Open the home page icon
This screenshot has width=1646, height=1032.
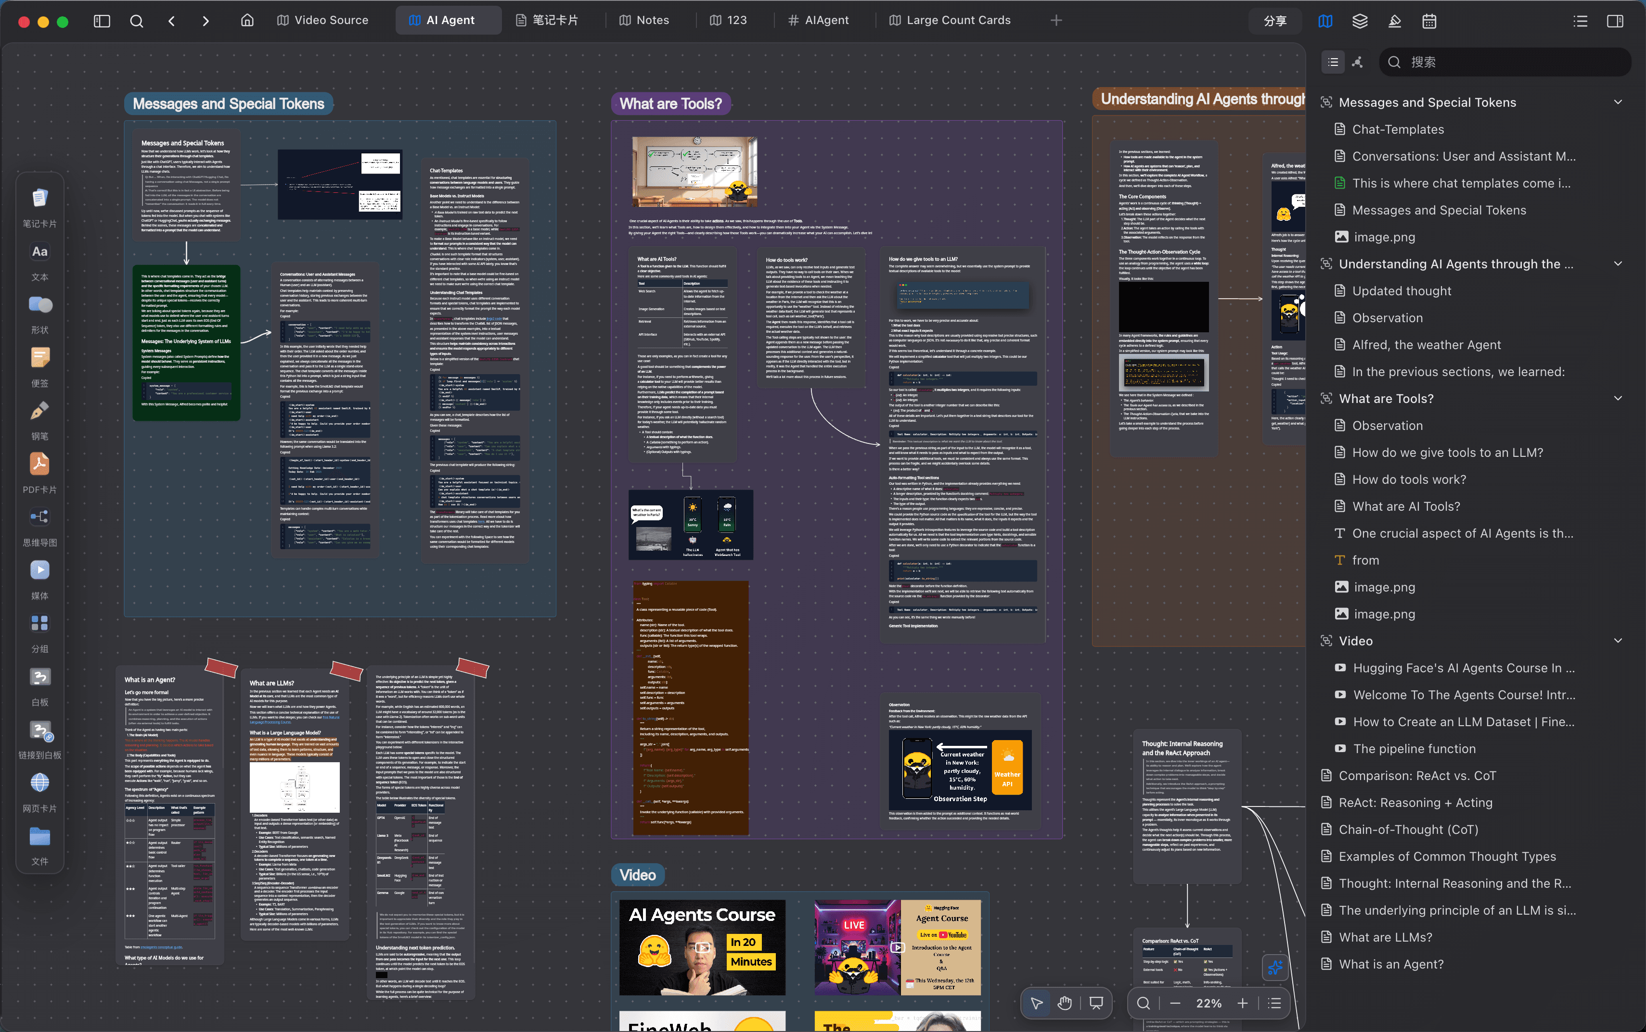tap(247, 21)
